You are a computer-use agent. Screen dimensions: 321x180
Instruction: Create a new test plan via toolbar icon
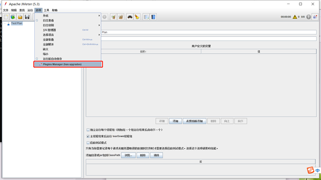(6, 17)
